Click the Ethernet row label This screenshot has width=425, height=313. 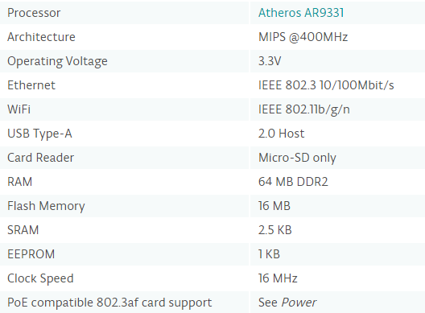(x=31, y=85)
